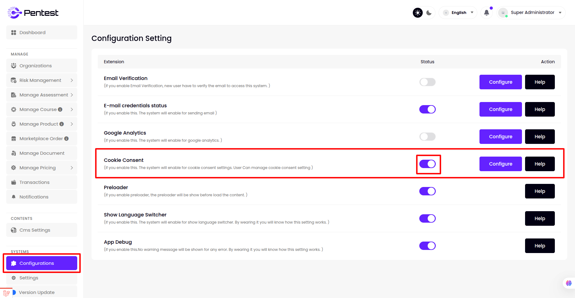Switch to light mode sun icon
Viewport: 575px width, 298px height.
tap(418, 13)
